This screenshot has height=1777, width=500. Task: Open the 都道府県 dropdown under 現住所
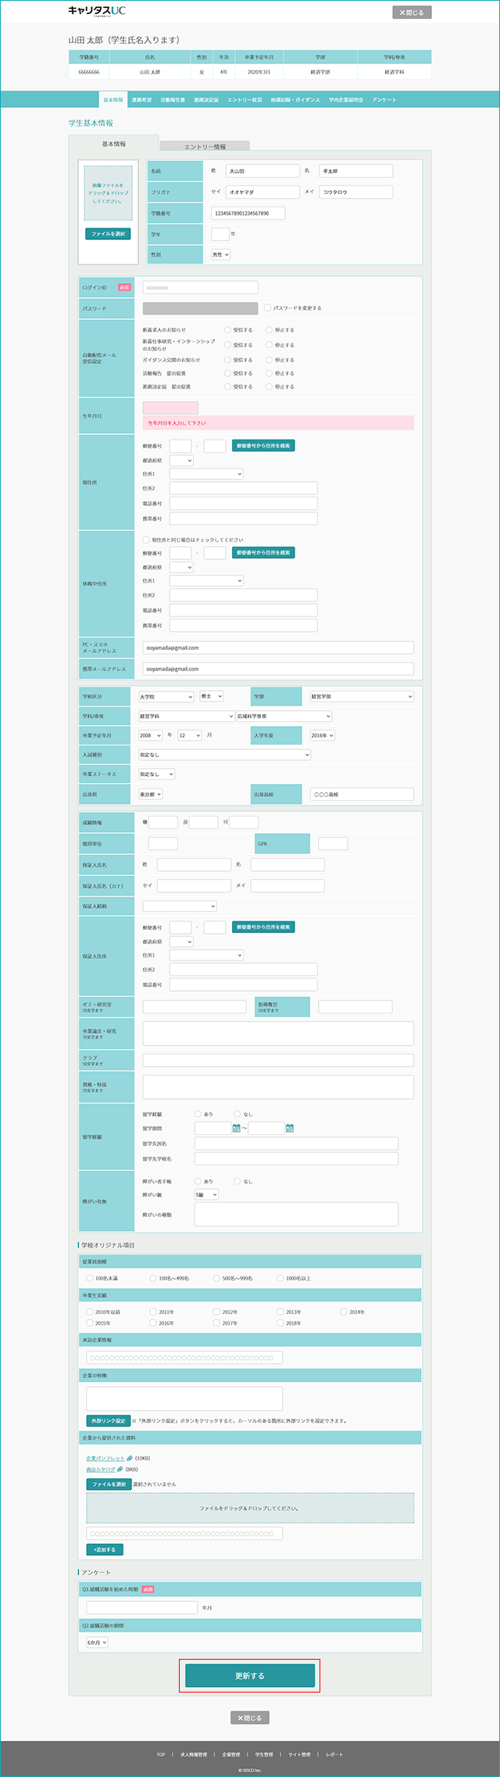click(x=181, y=460)
